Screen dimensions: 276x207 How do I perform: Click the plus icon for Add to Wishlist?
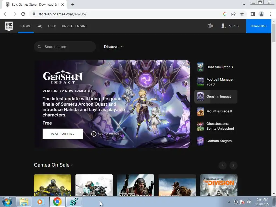pyautogui.click(x=94, y=134)
